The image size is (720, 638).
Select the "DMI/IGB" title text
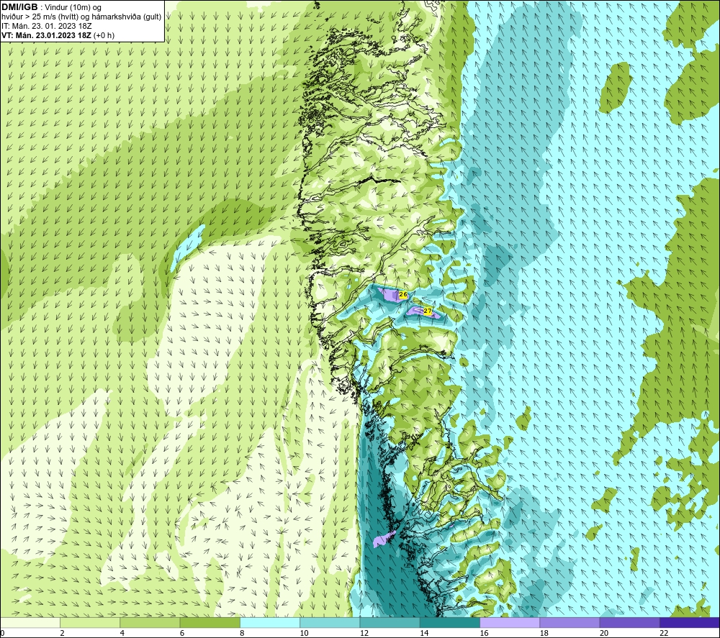19,7
